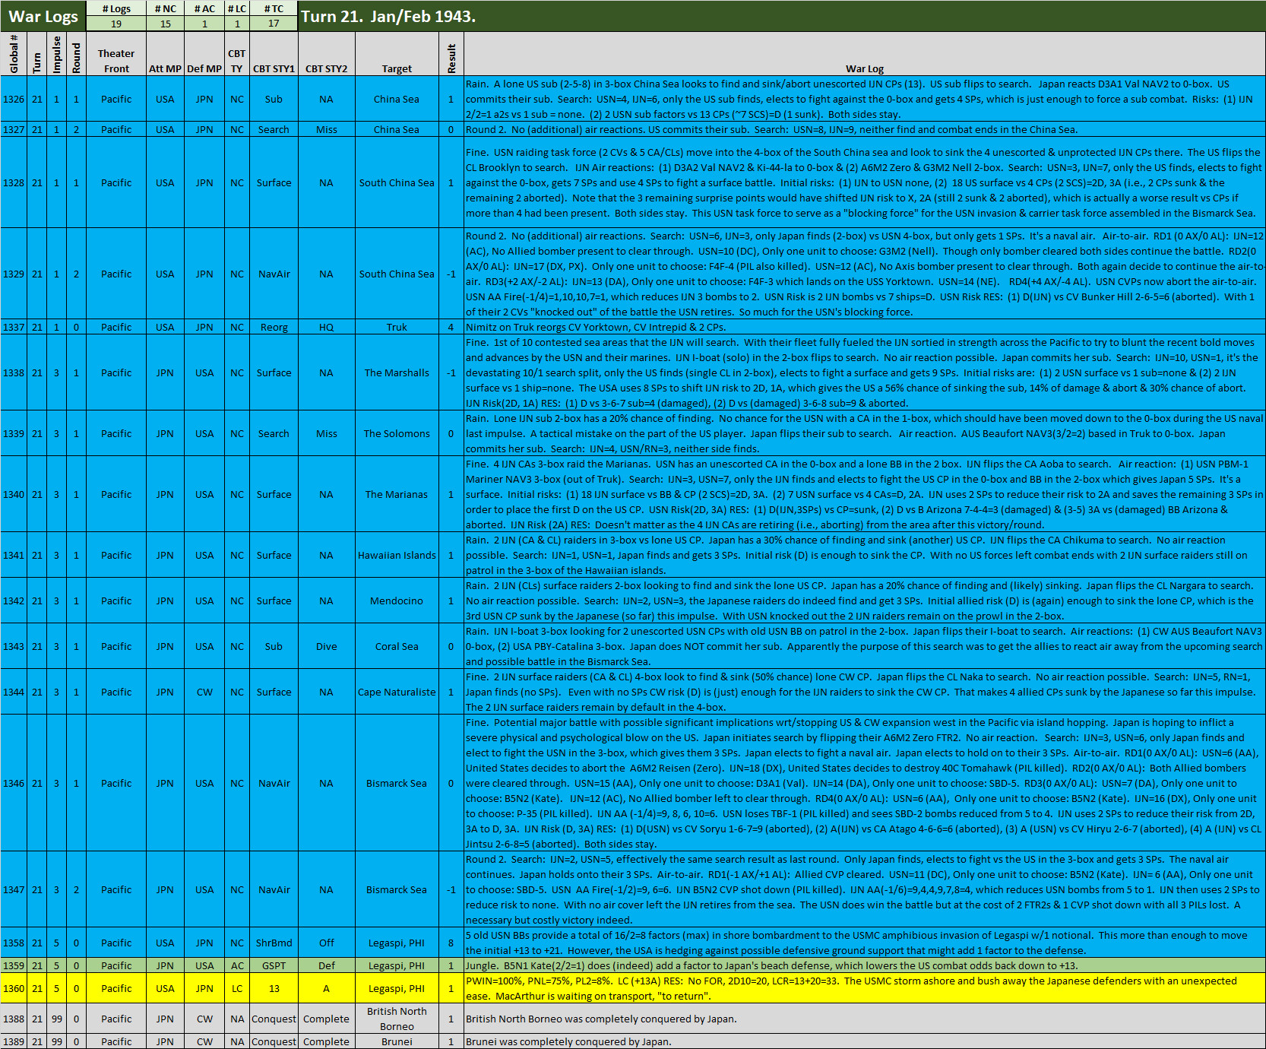Image resolution: width=1266 pixels, height=1049 pixels.
Task: Click global number 1346 cell
Action: [x=14, y=783]
